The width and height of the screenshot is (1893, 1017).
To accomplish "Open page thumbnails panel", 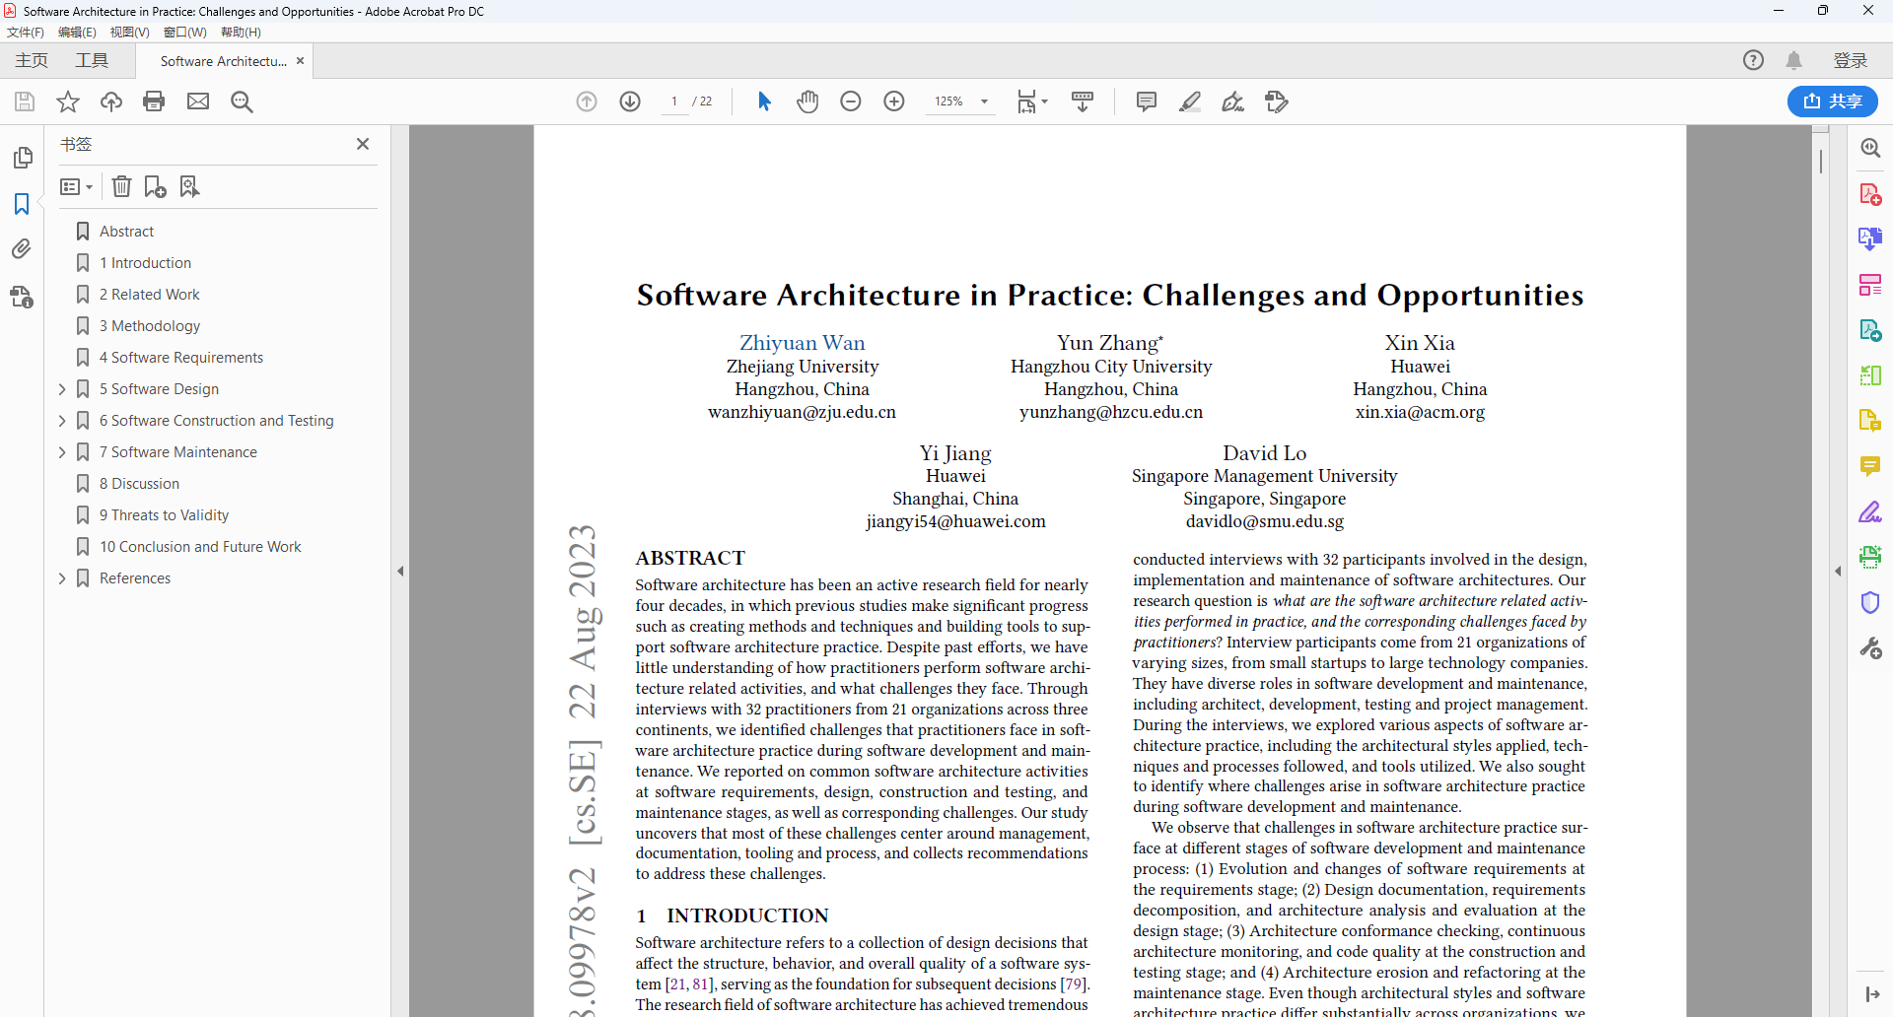I will tap(22, 158).
